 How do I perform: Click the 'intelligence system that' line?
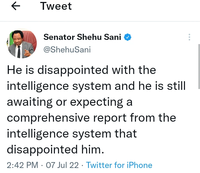(x=72, y=134)
